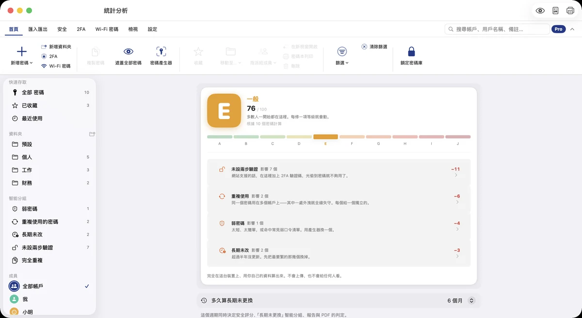The width and height of the screenshot is (582, 318).
Task: Switch to the 首頁 tab
Action: (14, 29)
